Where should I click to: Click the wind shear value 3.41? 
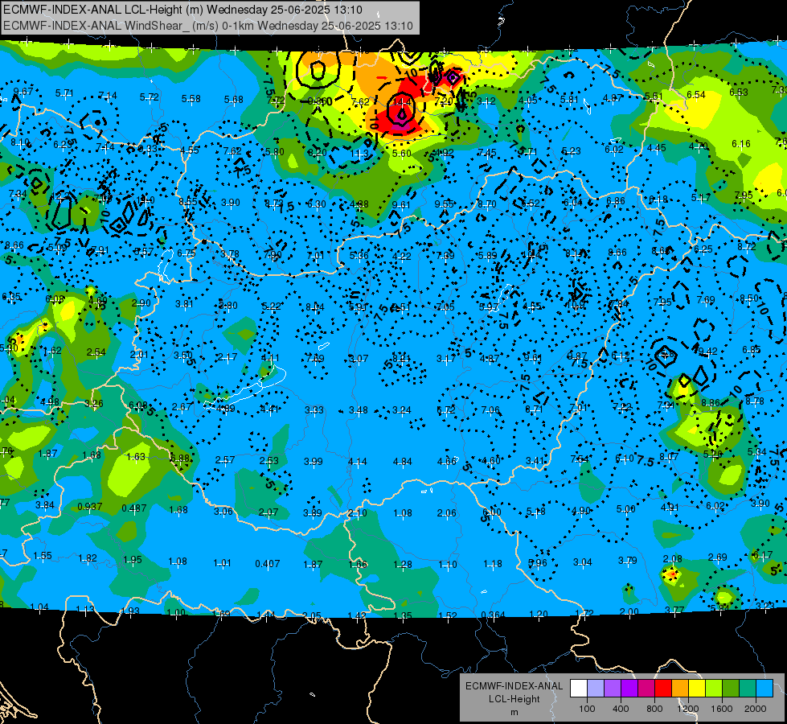pos(535,460)
